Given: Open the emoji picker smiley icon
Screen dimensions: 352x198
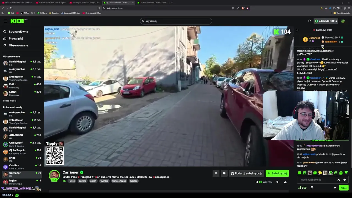Looking at the screenshot, I should [345, 180].
